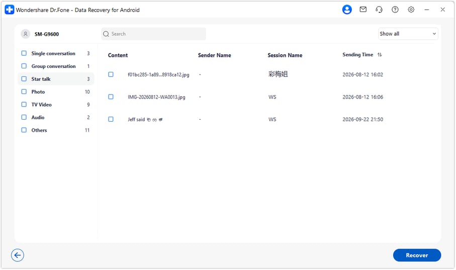Screen dimensions: 456x270
Task: Click the back arrow button
Action: pos(18,255)
